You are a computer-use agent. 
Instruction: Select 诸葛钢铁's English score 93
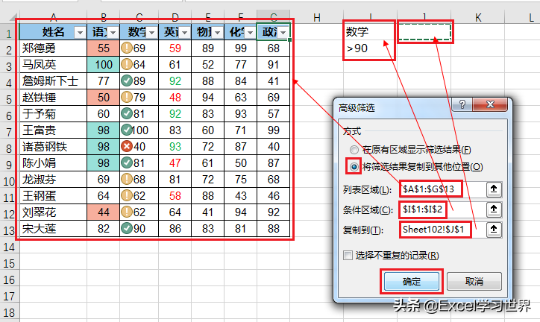(175, 147)
